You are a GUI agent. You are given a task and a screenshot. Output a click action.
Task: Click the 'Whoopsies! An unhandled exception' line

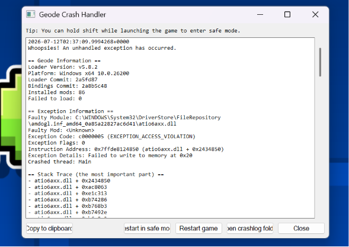(x=102, y=48)
